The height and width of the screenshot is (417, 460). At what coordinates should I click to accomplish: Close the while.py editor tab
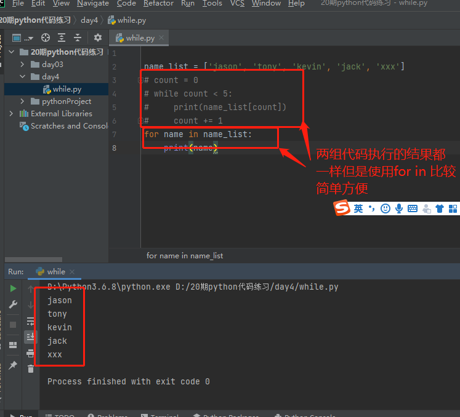pos(161,38)
